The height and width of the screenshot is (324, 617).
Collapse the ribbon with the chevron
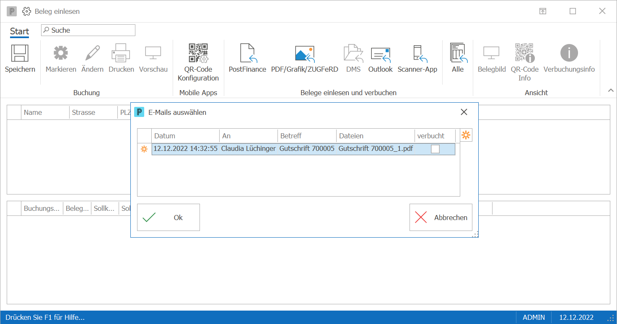point(611,90)
